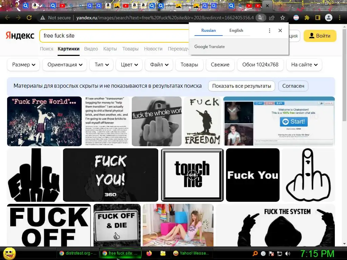Open the touch me GIF thumbnail
This screenshot has height=260, width=347.
coord(192,175)
